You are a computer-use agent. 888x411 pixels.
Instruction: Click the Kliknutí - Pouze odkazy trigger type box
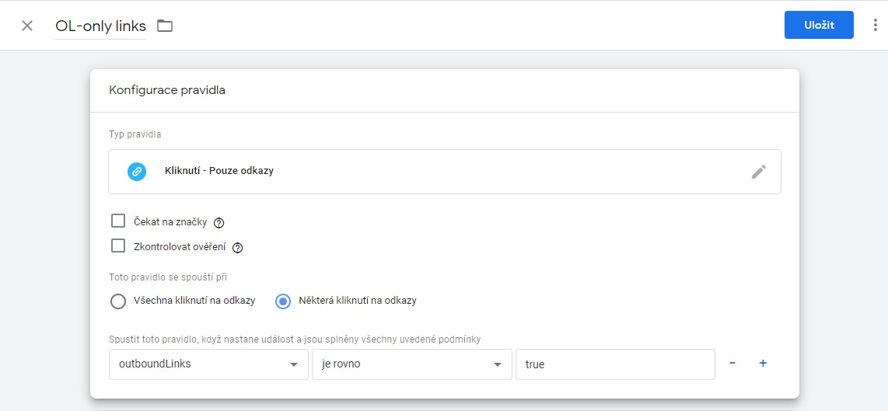[445, 172]
